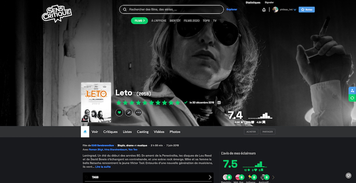The height and width of the screenshot is (183, 356).
Task: Open the fourth éclaireur avatar rated 8
Action: tap(264, 177)
